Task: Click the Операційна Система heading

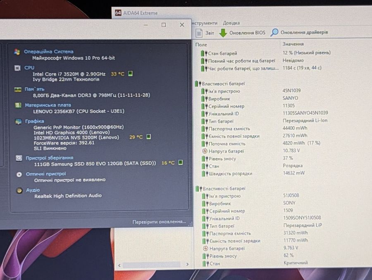Action: [49, 52]
